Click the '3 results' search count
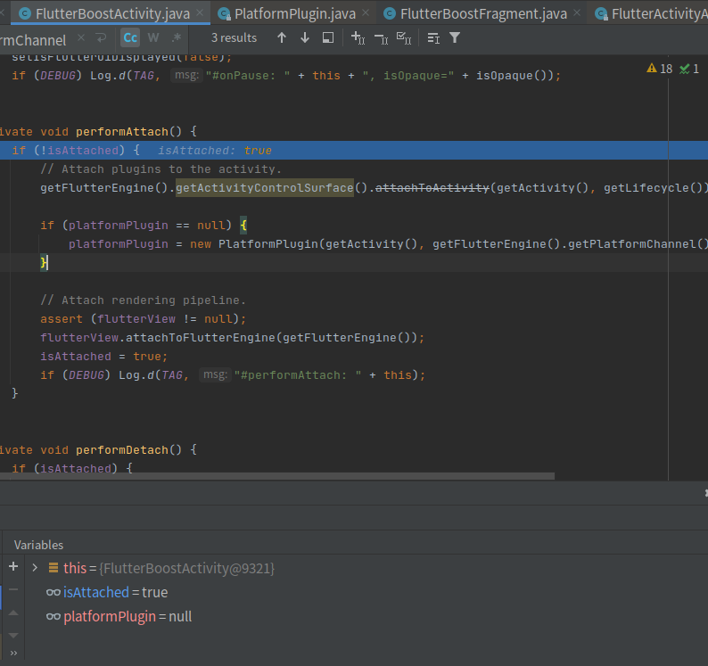 pos(234,38)
